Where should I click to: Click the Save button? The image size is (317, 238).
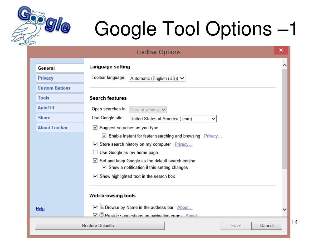click(x=236, y=226)
